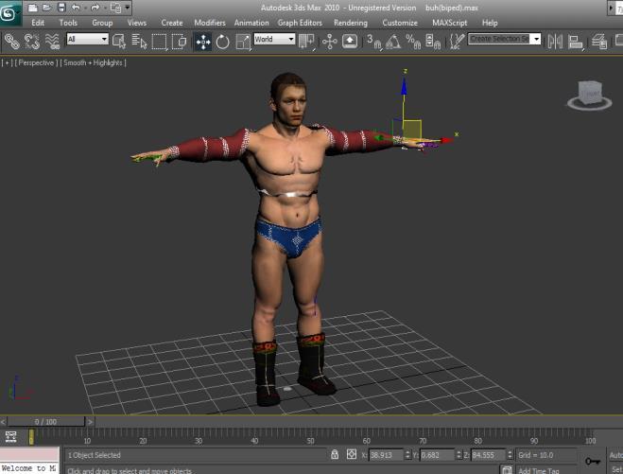Toggle Angle Snap
623x474 pixels.
tap(393, 42)
